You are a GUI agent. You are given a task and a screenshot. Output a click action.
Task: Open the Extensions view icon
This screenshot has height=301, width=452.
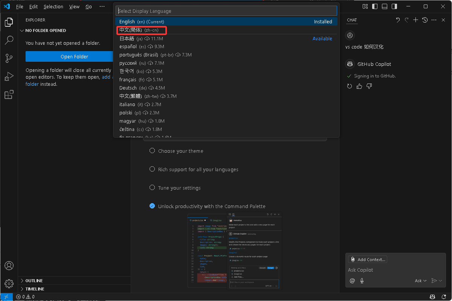coord(9,94)
